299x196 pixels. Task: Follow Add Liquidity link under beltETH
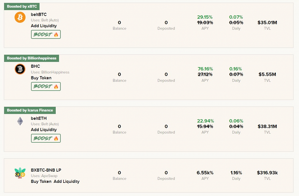(x=44, y=130)
